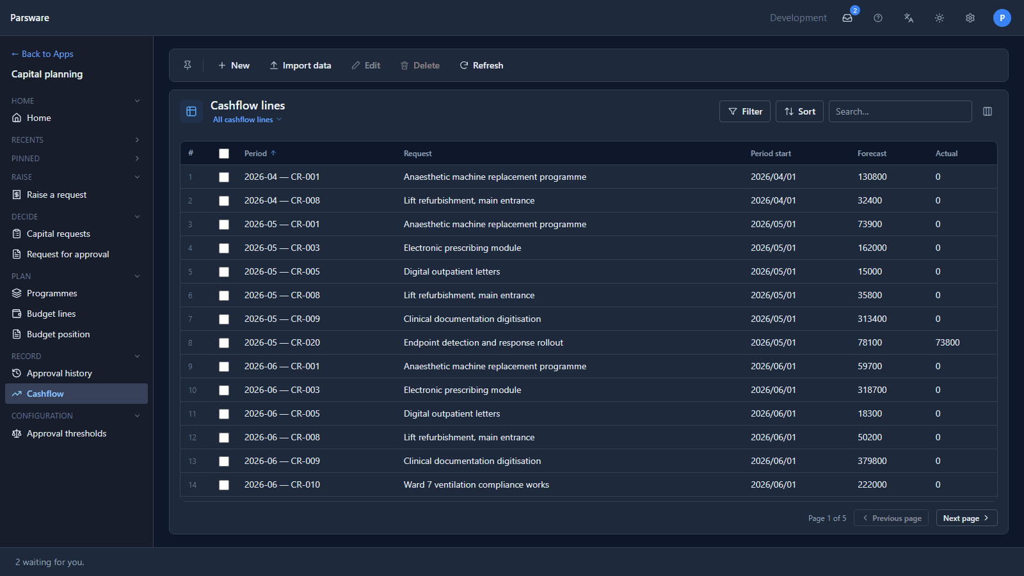The height and width of the screenshot is (576, 1024).
Task: Open the notifications inbox icon
Action: (x=847, y=18)
